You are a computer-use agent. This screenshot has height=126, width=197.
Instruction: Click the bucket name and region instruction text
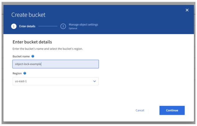47,49
